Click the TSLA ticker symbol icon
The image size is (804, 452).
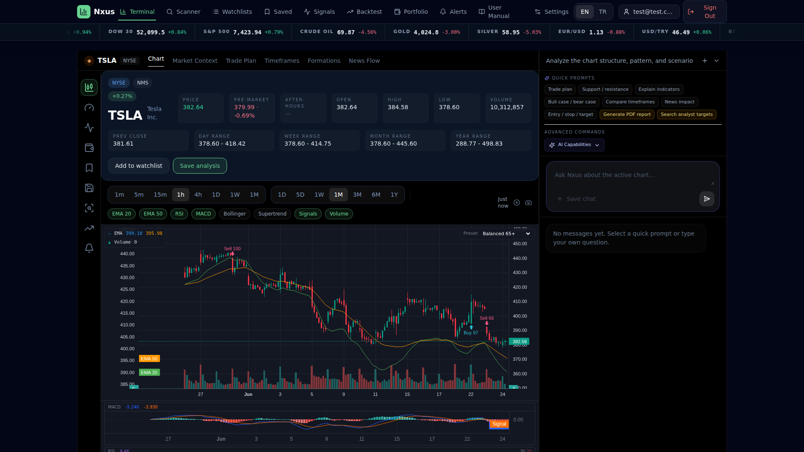click(x=89, y=61)
